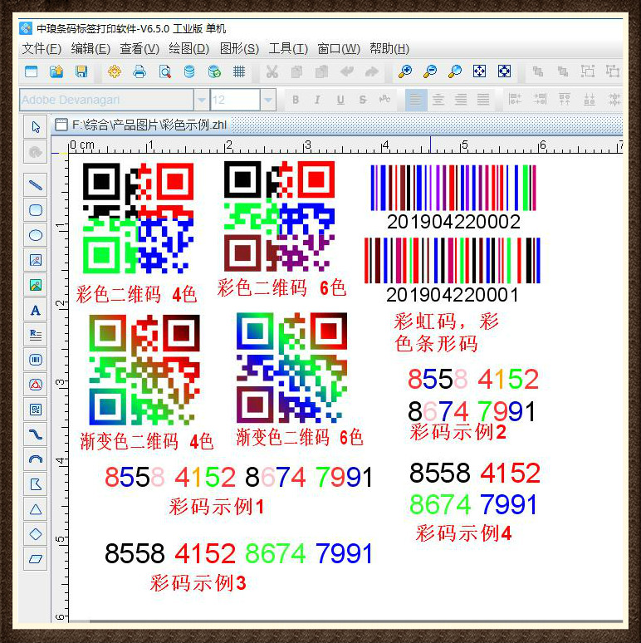Expand the Adobe Devanagari font dropdown
The image size is (641, 643).
[x=201, y=100]
